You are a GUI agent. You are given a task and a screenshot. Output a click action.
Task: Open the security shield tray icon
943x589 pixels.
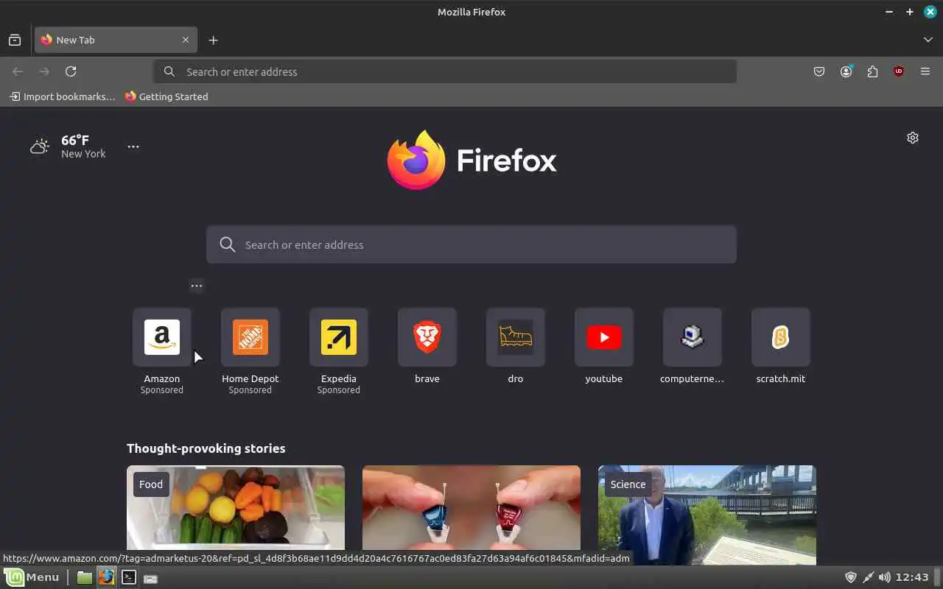coord(851,577)
